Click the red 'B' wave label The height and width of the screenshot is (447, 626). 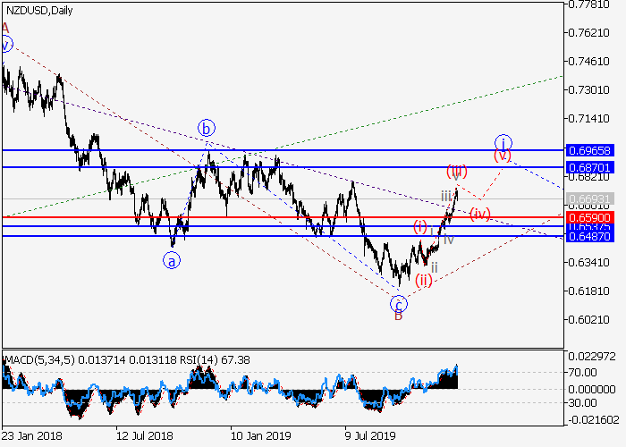point(399,316)
